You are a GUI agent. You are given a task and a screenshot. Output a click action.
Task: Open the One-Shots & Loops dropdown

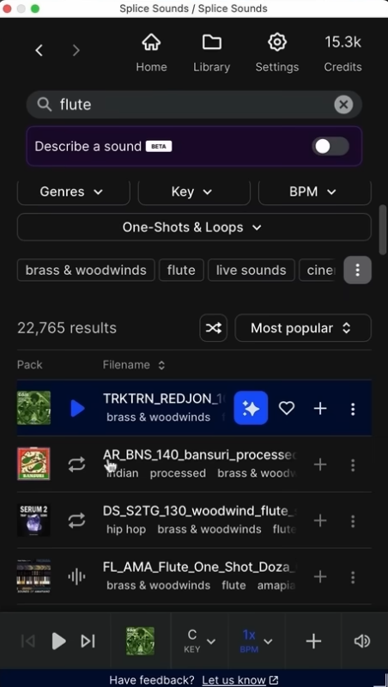[194, 227]
